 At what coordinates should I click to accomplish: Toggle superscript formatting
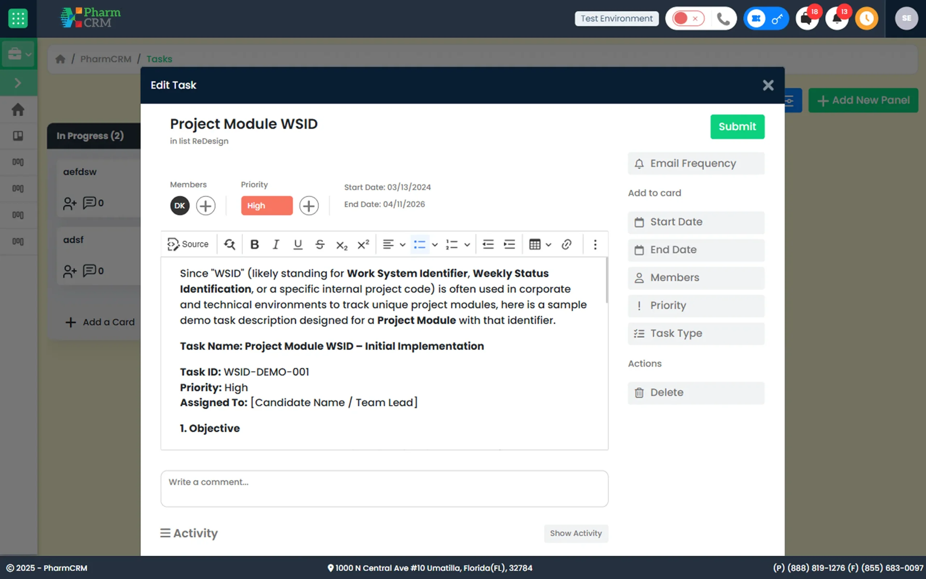(x=363, y=244)
